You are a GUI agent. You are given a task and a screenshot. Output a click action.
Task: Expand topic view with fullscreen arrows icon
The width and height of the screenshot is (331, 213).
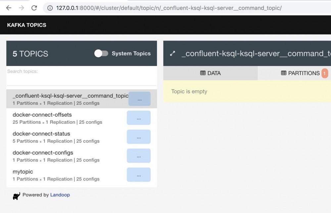tap(172, 53)
